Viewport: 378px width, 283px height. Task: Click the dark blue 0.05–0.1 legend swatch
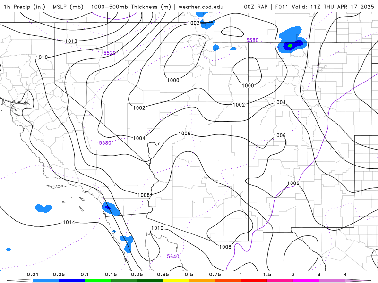72,281
